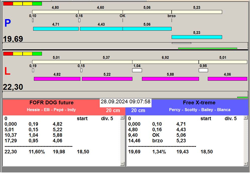The height and width of the screenshot is (180, 250).
Task: Click the Percy - Scotty - Bailey - Blanca lineup
Action: point(199,110)
